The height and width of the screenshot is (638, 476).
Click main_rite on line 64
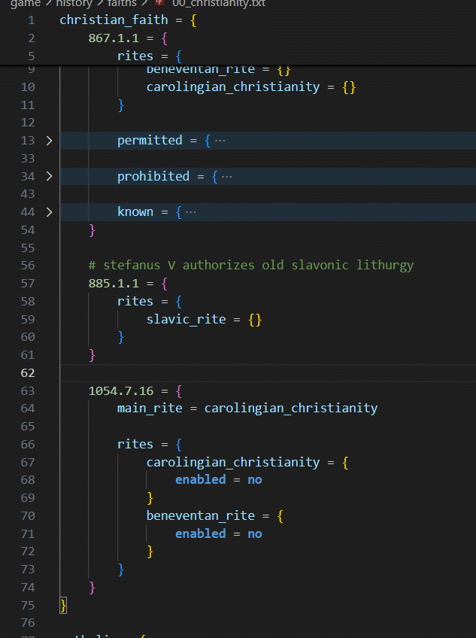(150, 409)
